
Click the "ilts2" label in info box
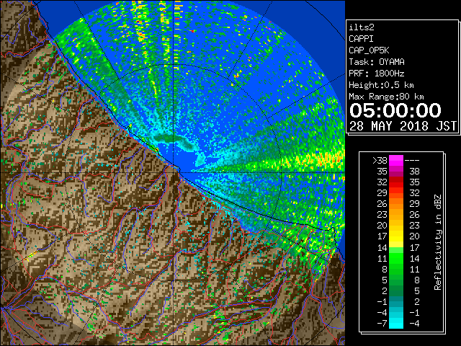click(x=362, y=27)
